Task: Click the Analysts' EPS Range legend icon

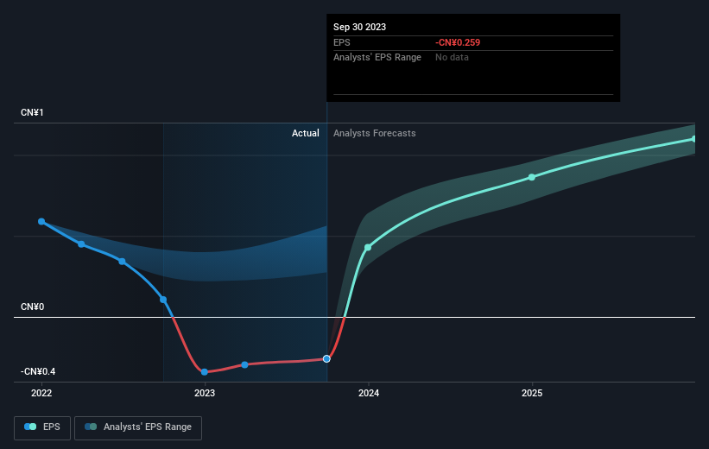Action: (91, 427)
